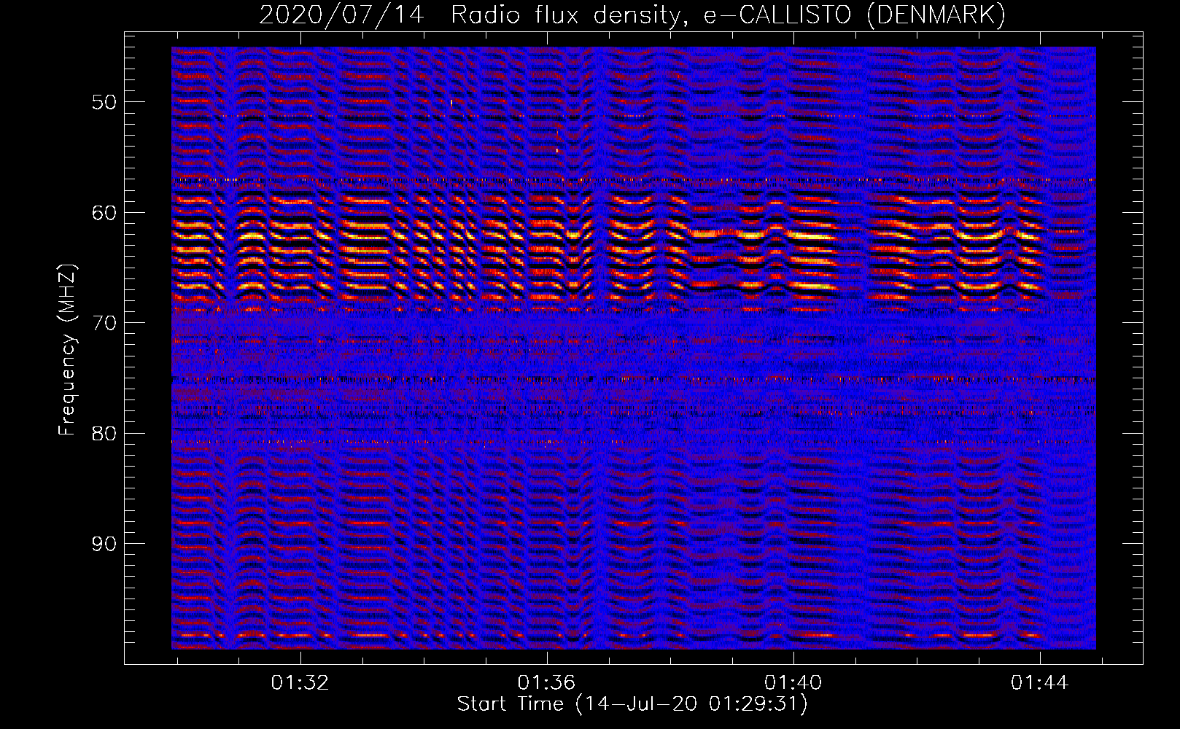Click the 01:36 time tick label

546,683
